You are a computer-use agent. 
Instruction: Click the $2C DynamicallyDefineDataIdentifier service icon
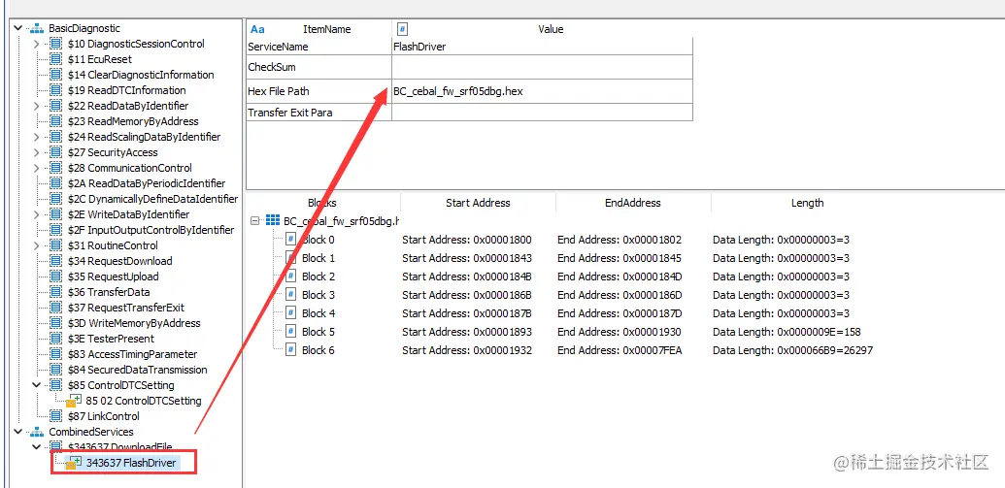56,199
